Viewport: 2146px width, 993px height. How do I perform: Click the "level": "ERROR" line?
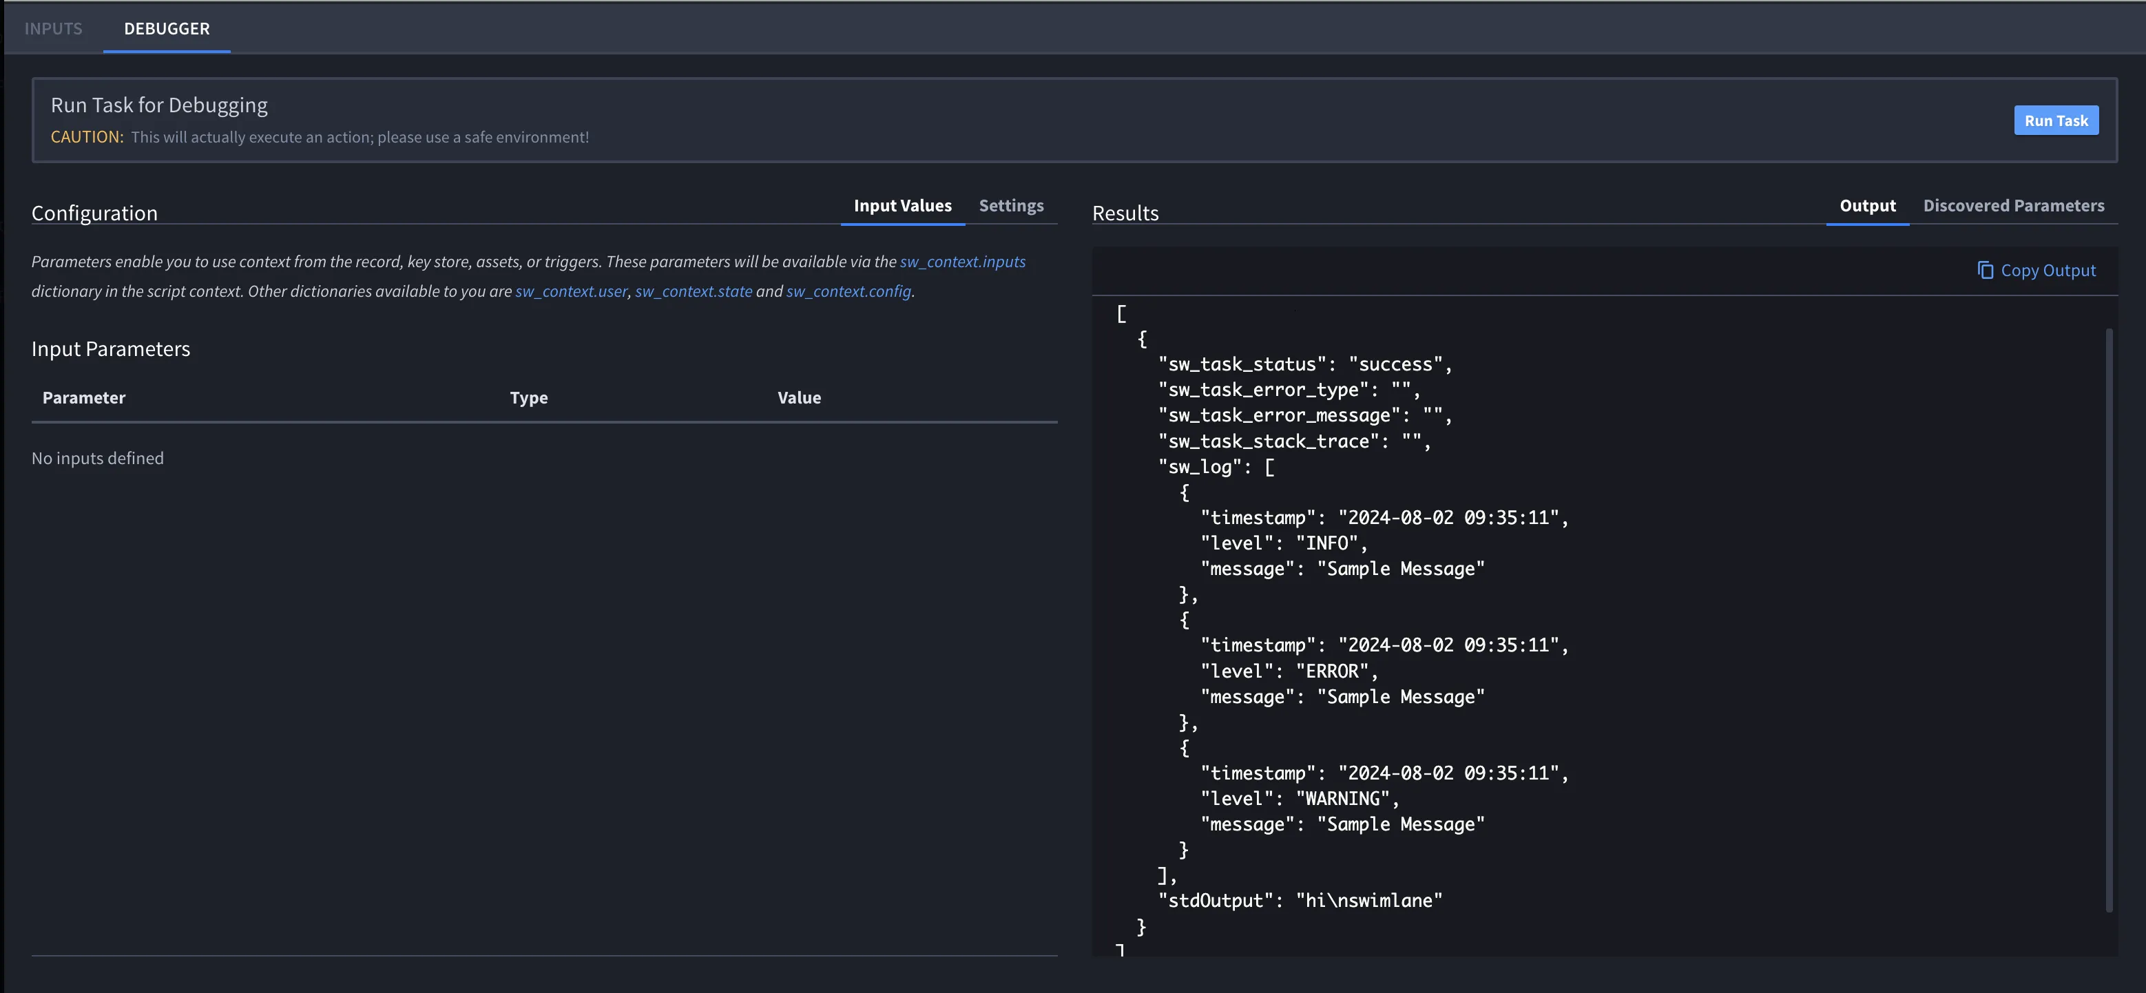[1289, 671]
